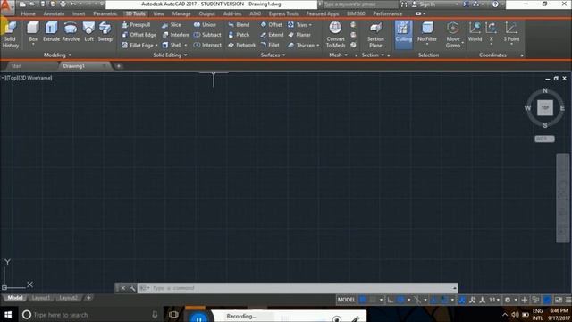Click the keyword search box in title bar
The height and width of the screenshot is (322, 572).
click(360, 4)
